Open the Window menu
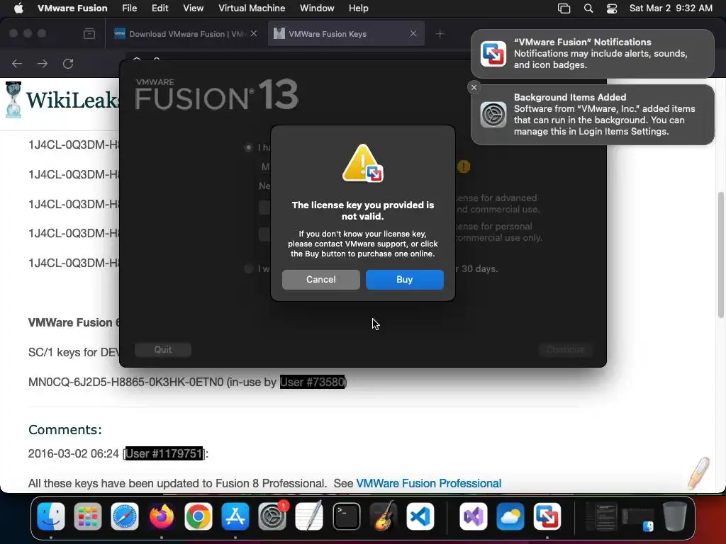Screen dimensions: 726x544 click(x=317, y=8)
